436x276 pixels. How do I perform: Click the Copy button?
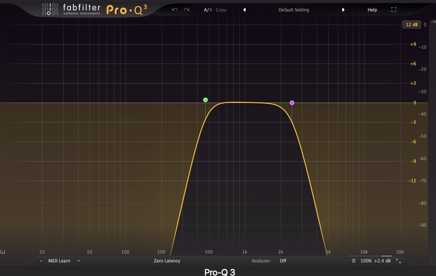pos(221,10)
